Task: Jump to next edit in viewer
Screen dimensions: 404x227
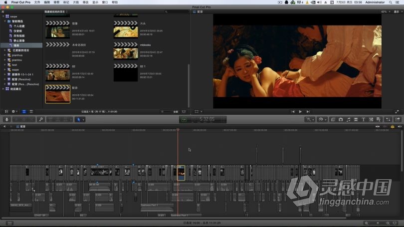Action: 308,112
